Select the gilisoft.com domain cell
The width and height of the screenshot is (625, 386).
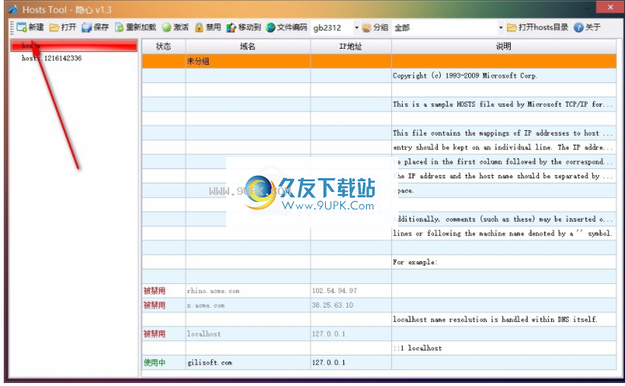[x=248, y=362]
